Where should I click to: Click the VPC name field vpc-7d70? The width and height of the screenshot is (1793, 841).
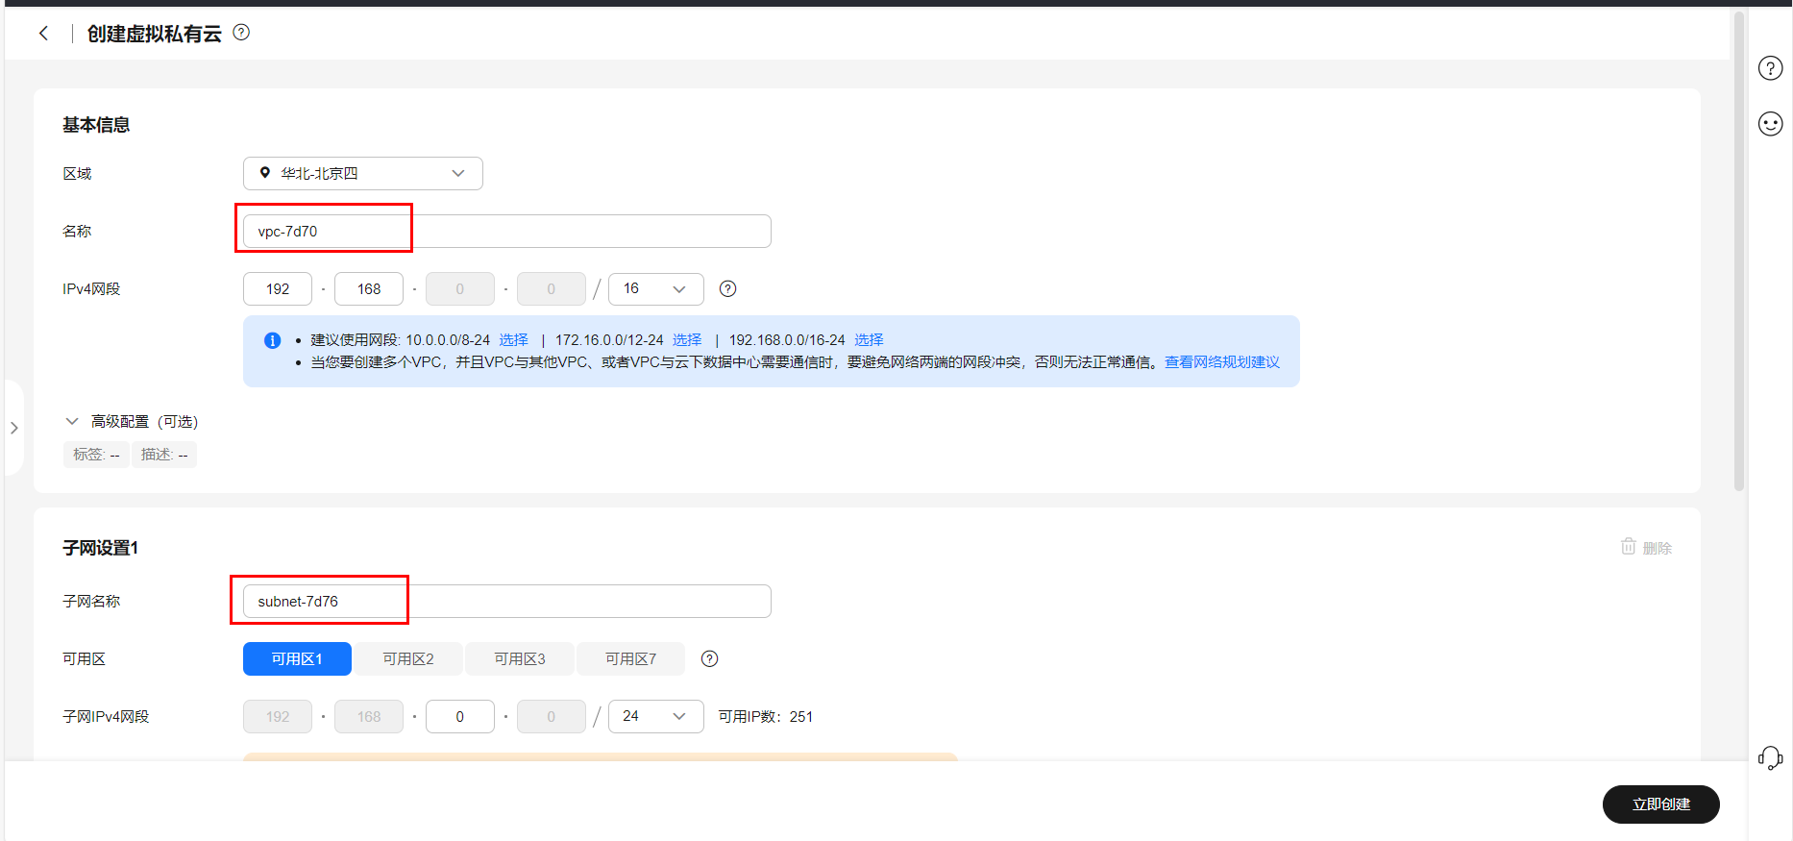pos(507,231)
